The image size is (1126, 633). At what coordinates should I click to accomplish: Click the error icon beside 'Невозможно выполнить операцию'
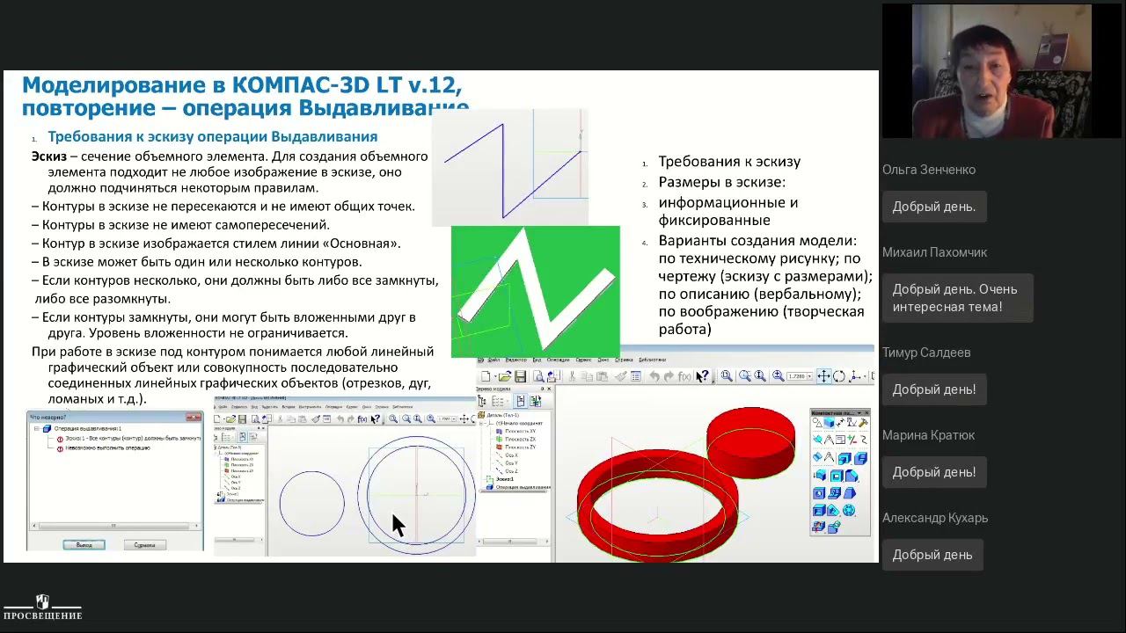point(60,448)
